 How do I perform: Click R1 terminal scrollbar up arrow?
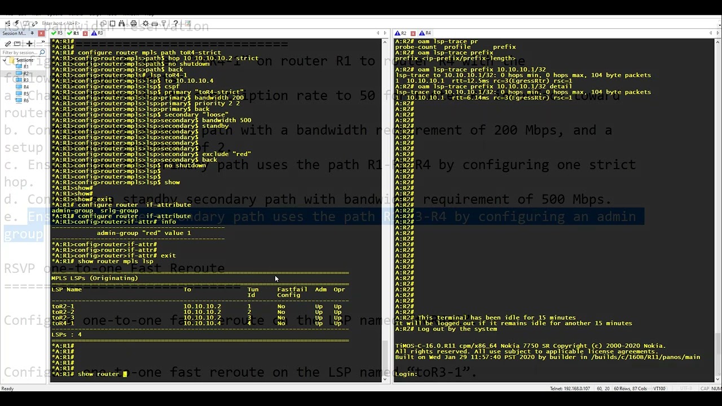[x=385, y=42]
